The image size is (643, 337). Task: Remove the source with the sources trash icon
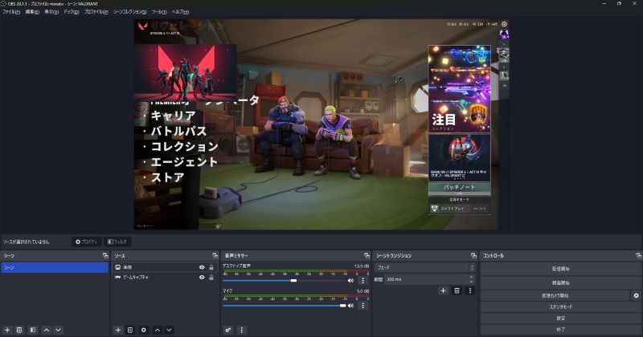[130, 330]
